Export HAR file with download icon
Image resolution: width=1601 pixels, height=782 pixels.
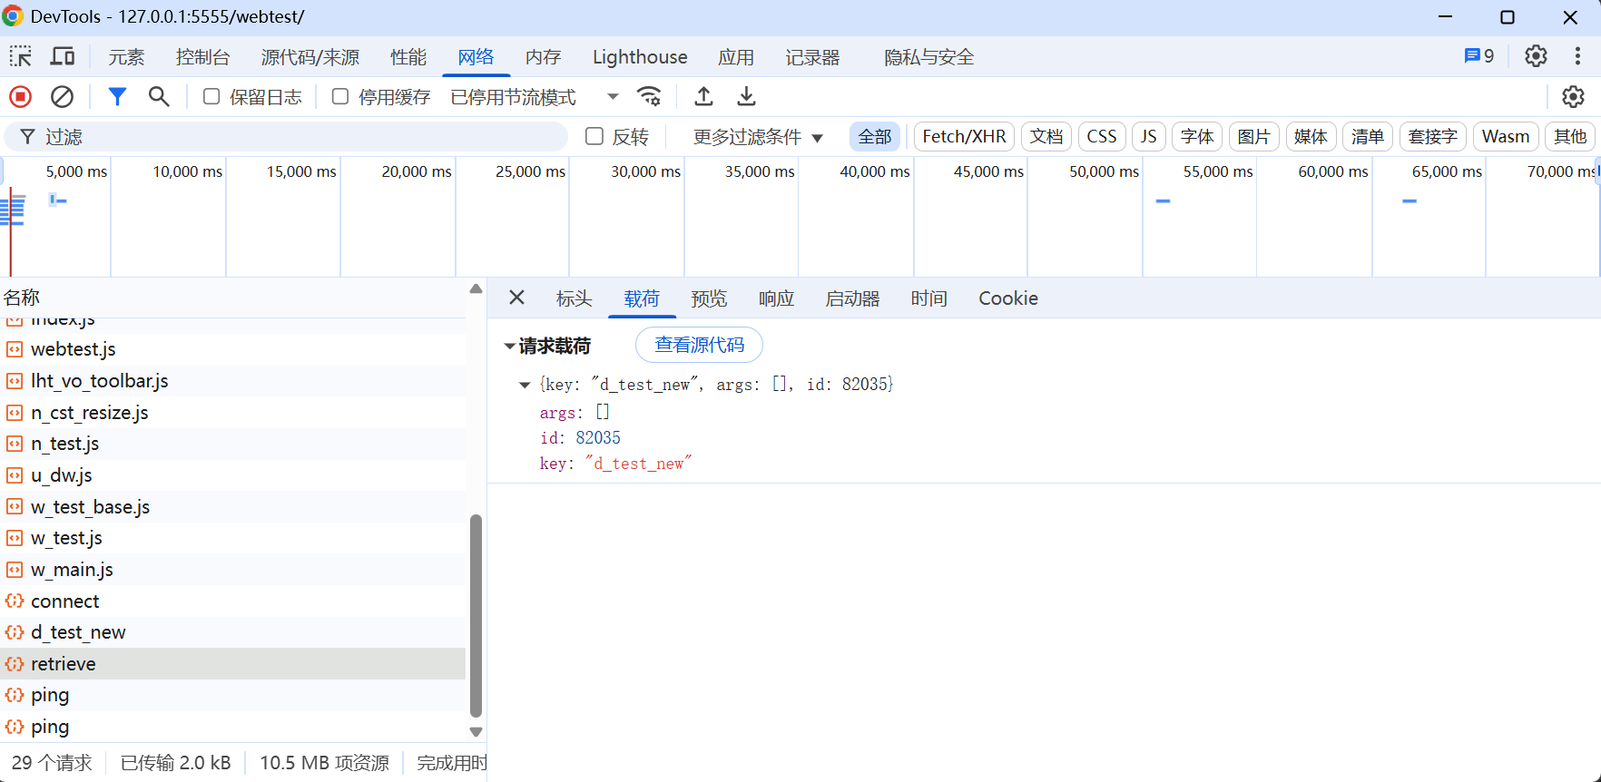click(x=746, y=96)
